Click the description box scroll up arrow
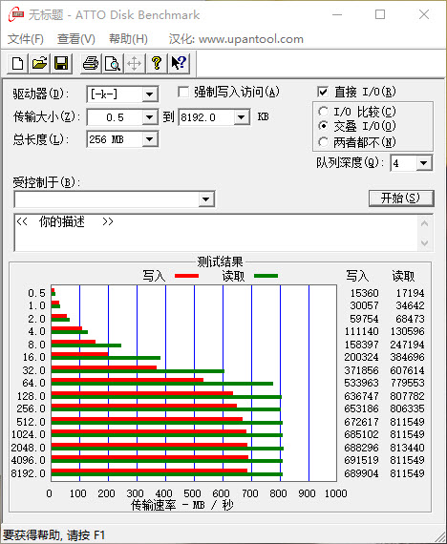The width and height of the screenshot is (447, 544). click(424, 223)
